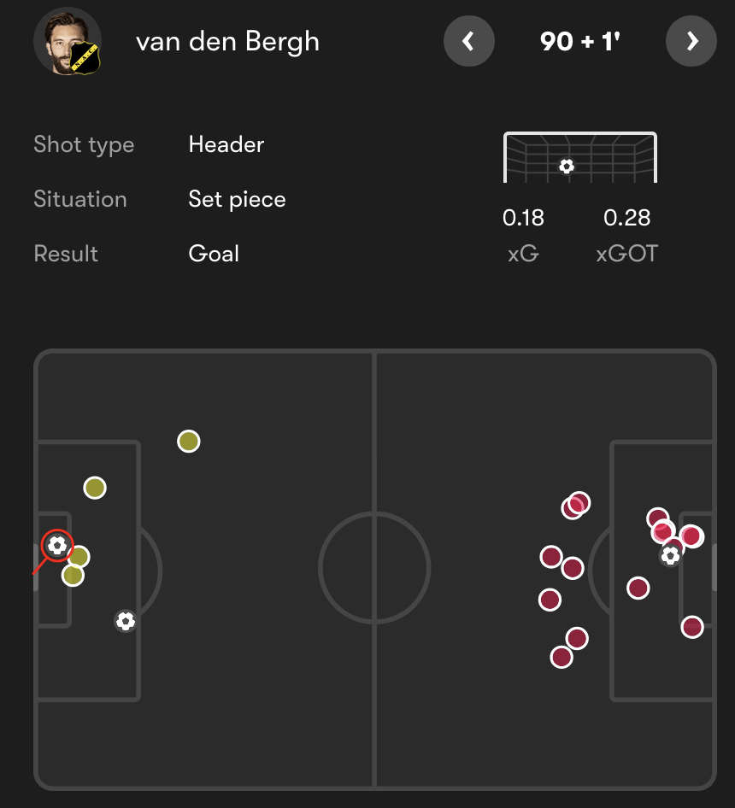Click the Set piece situation value

point(237,199)
